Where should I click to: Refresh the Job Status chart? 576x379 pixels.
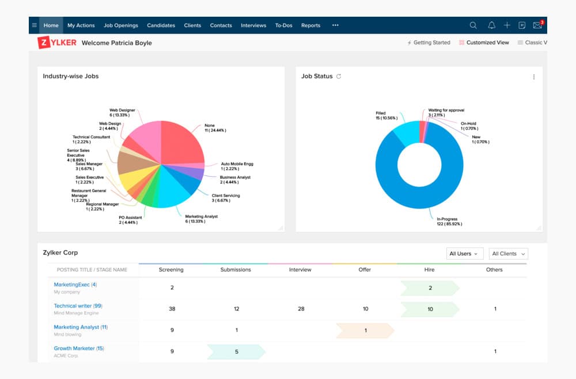pyautogui.click(x=339, y=77)
